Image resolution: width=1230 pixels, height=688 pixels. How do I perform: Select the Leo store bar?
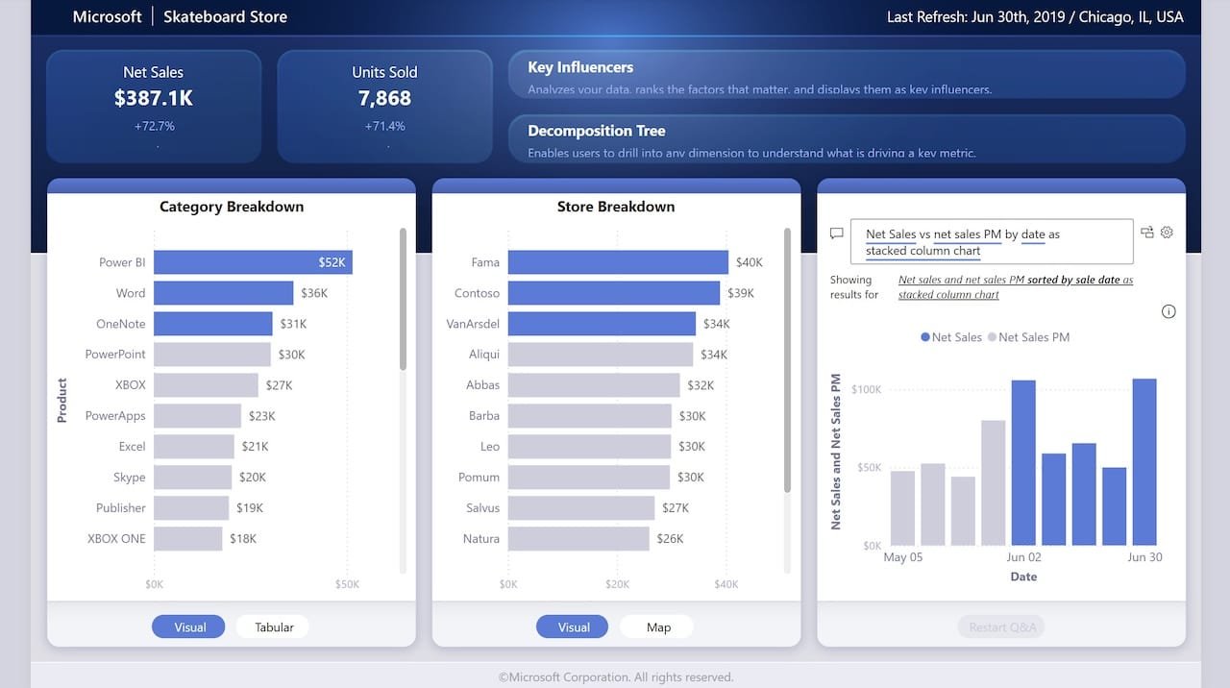[589, 447]
